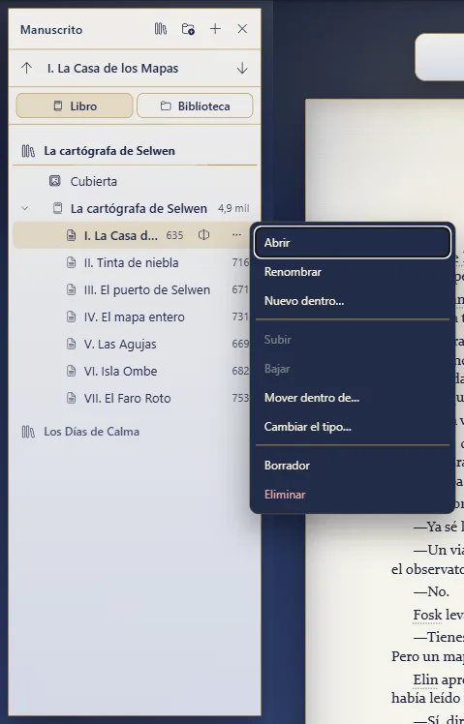This screenshot has width=464, height=724.
Task: Choose Cambiar el tipo... in context menu
Action: click(353, 427)
